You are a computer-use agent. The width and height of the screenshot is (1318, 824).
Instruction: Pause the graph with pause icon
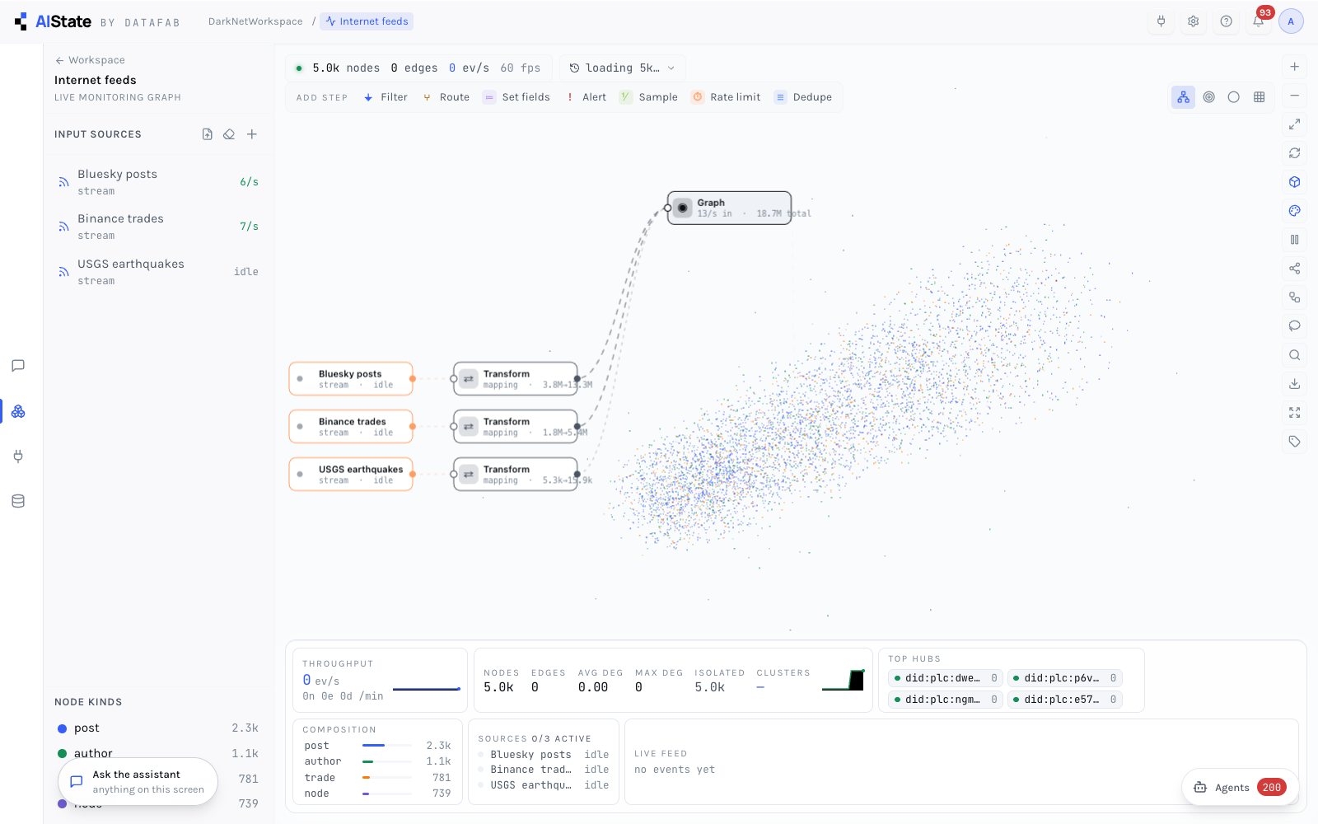(1294, 240)
